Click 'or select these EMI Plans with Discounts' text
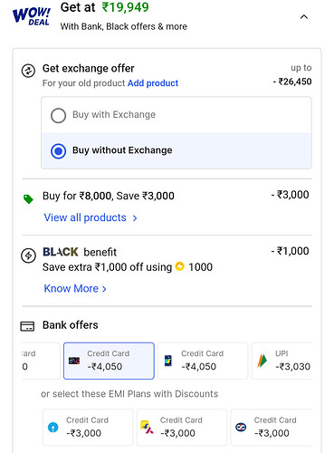Image resolution: width=334 pixels, height=453 pixels. 129,394
